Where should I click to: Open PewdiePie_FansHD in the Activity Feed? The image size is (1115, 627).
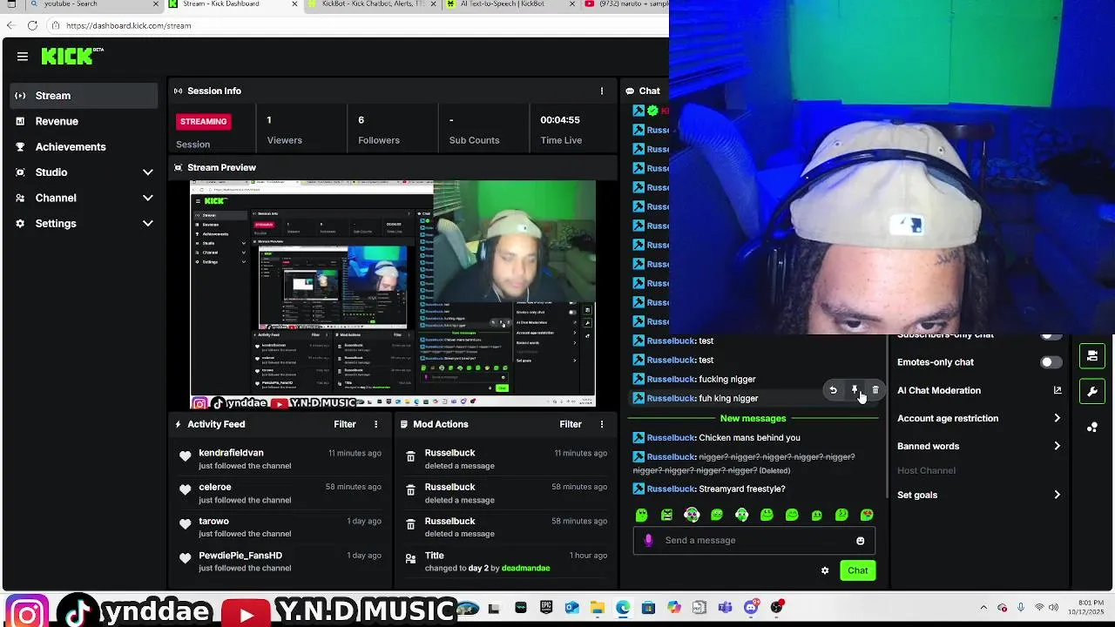pos(240,556)
